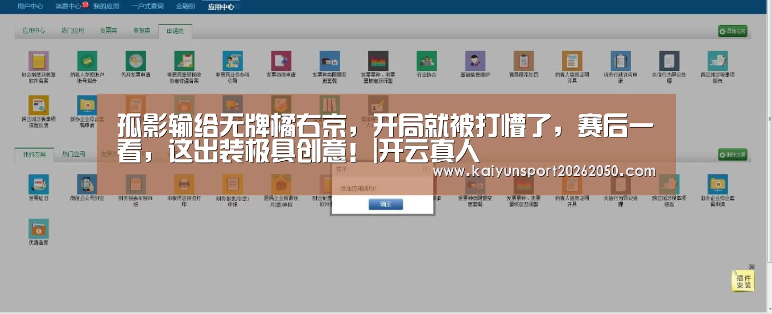
Task: Open 优惠备案 app icon
Action: 39,229
